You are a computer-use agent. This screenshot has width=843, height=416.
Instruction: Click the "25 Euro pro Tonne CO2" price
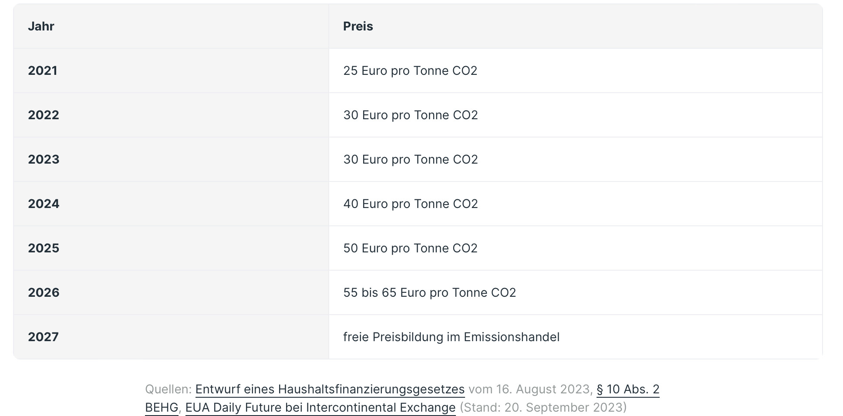[x=410, y=71]
